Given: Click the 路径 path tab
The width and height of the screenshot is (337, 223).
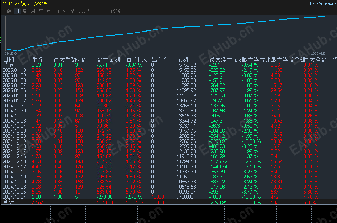Looking at the screenshot, I should tap(116, 11).
